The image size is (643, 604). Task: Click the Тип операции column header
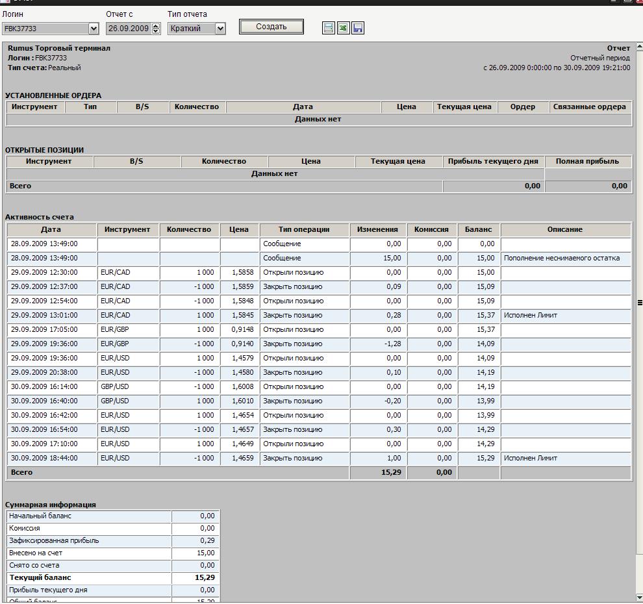304,230
